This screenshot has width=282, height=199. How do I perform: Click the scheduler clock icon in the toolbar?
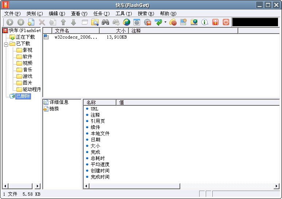(184, 22)
